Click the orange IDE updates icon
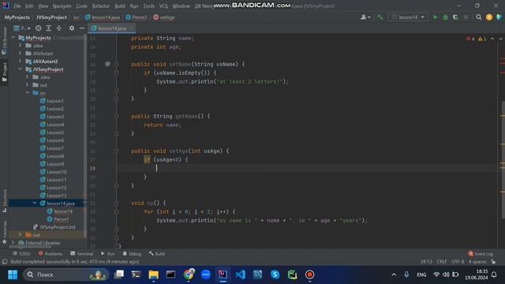Image resolution: width=505 pixels, height=284 pixels. click(489, 17)
